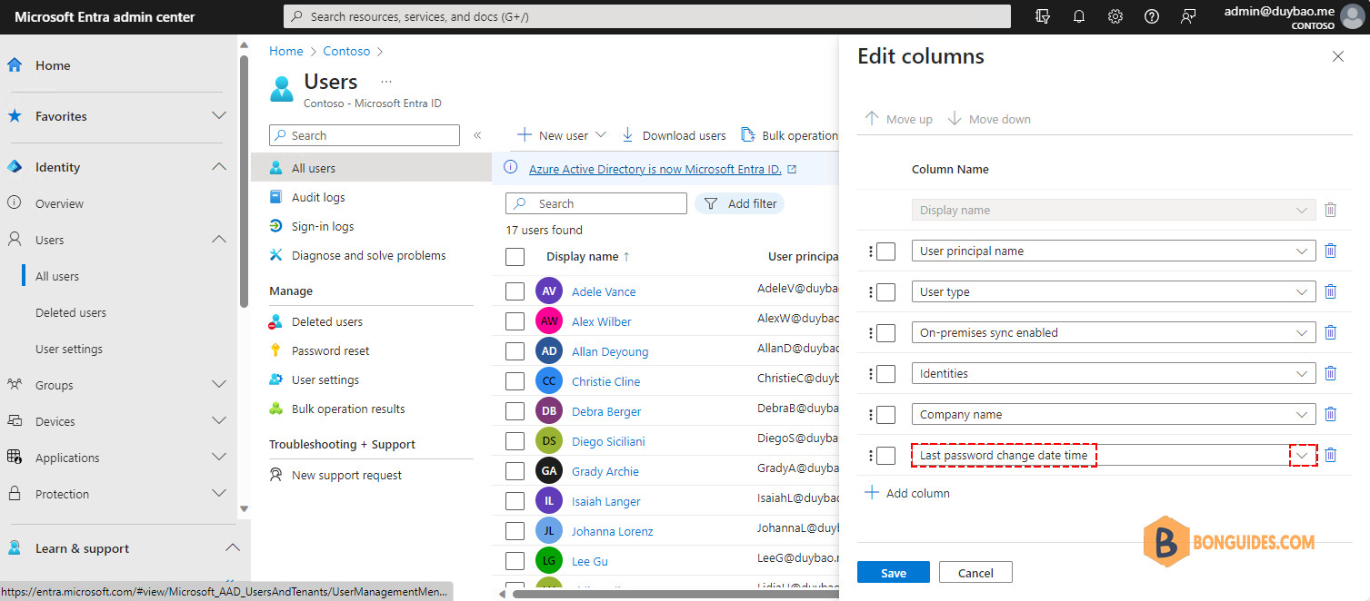Delete the Identities column
Image resolution: width=1370 pixels, height=601 pixels.
1330,373
